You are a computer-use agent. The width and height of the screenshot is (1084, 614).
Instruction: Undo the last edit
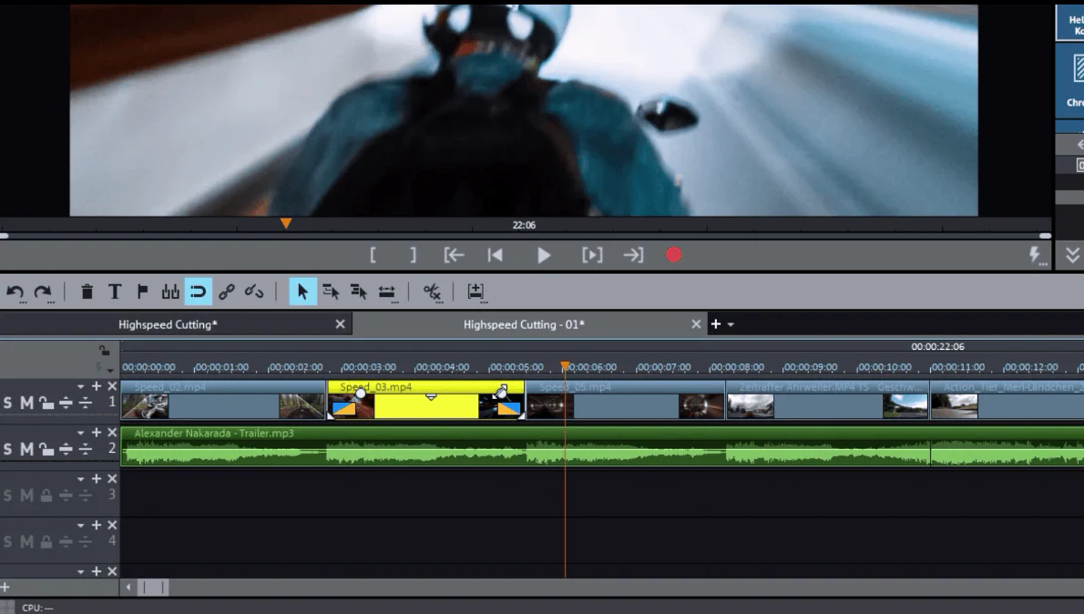pos(15,292)
